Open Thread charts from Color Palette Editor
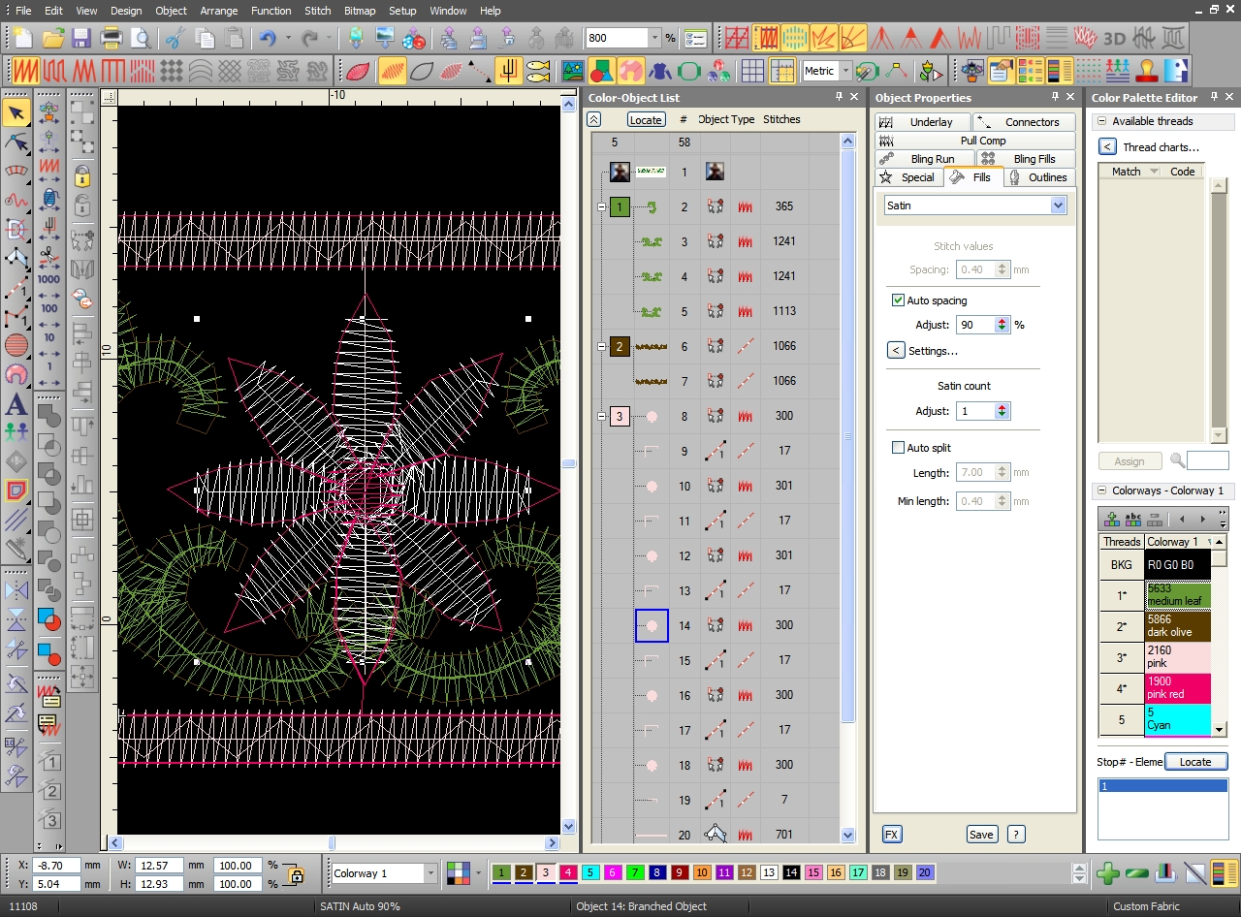 pos(1162,147)
